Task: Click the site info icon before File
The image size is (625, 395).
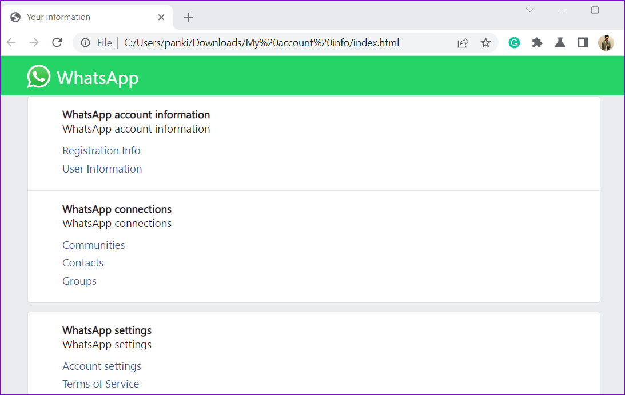Action: 85,43
